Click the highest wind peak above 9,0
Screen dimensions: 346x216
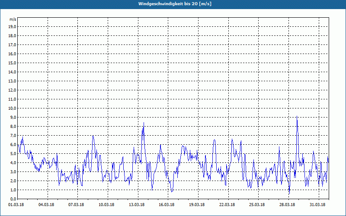(297, 116)
